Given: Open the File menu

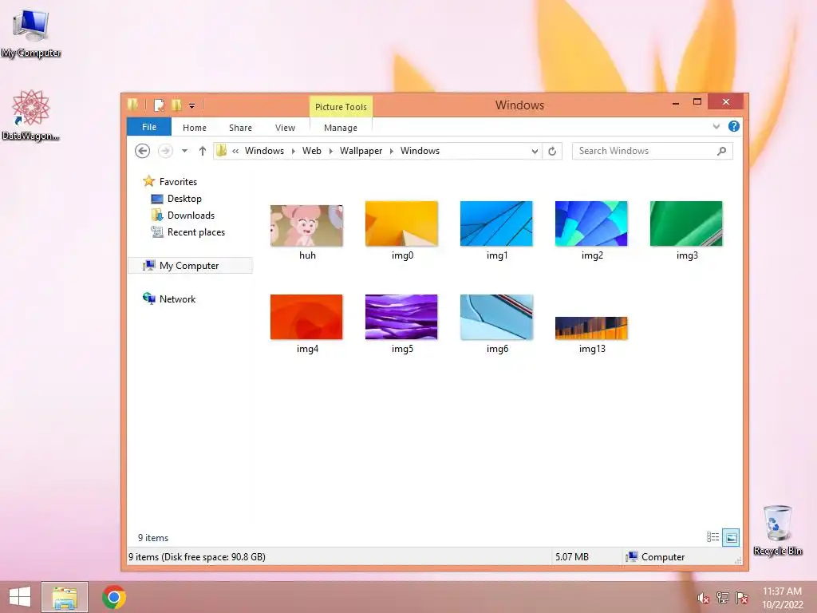Looking at the screenshot, I should pos(149,127).
